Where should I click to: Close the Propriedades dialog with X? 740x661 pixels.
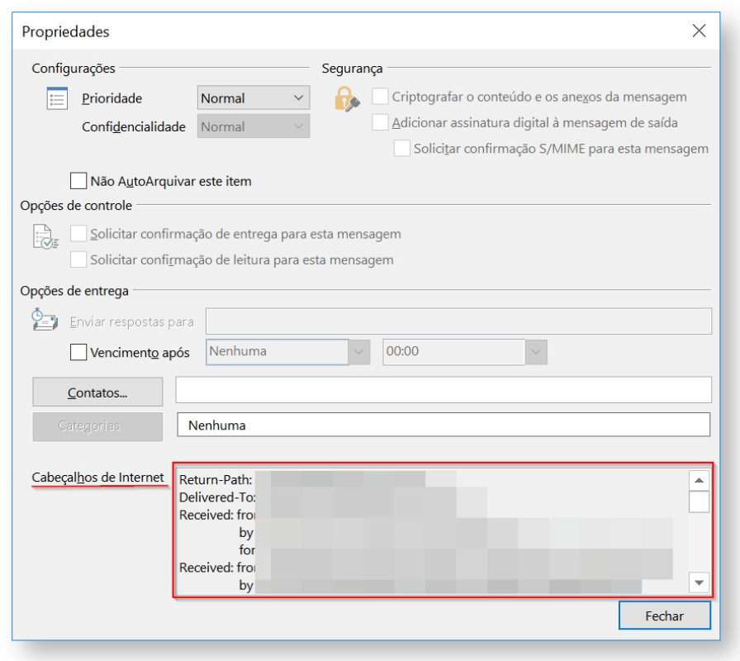click(x=699, y=31)
